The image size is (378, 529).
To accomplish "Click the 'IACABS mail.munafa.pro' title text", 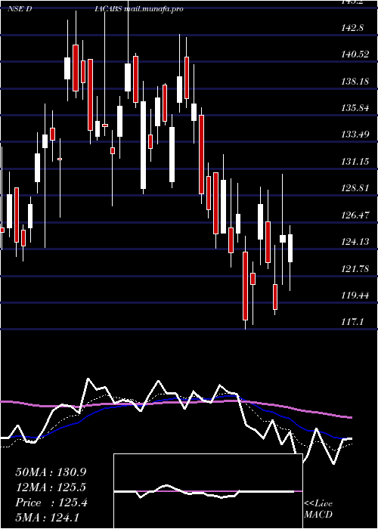I will 139,9.
